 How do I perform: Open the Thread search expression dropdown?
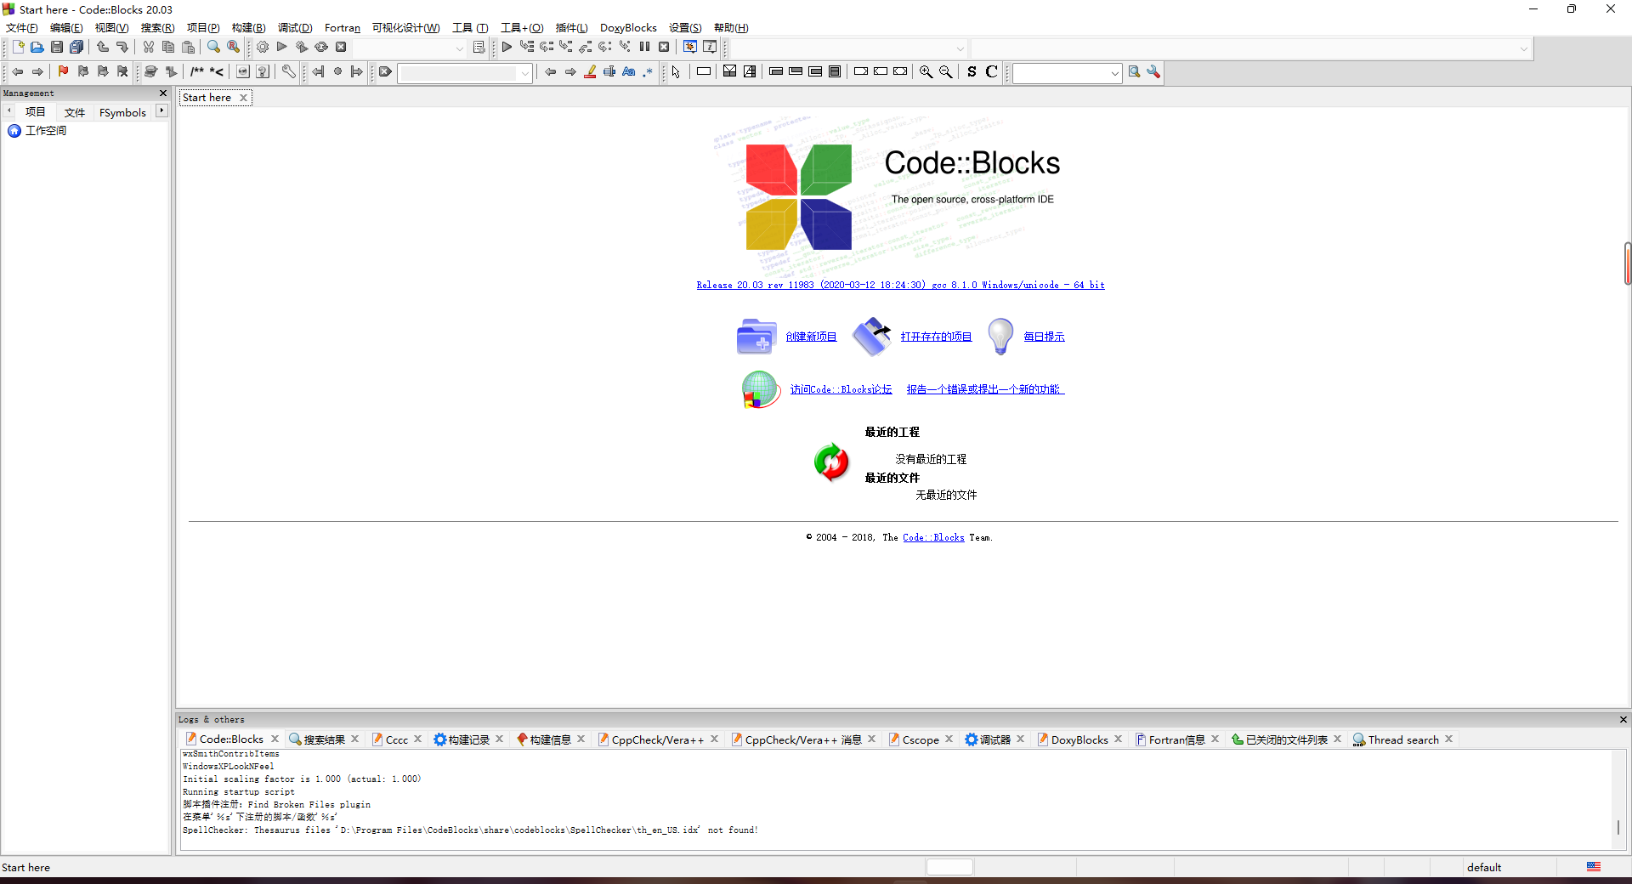tap(1114, 73)
